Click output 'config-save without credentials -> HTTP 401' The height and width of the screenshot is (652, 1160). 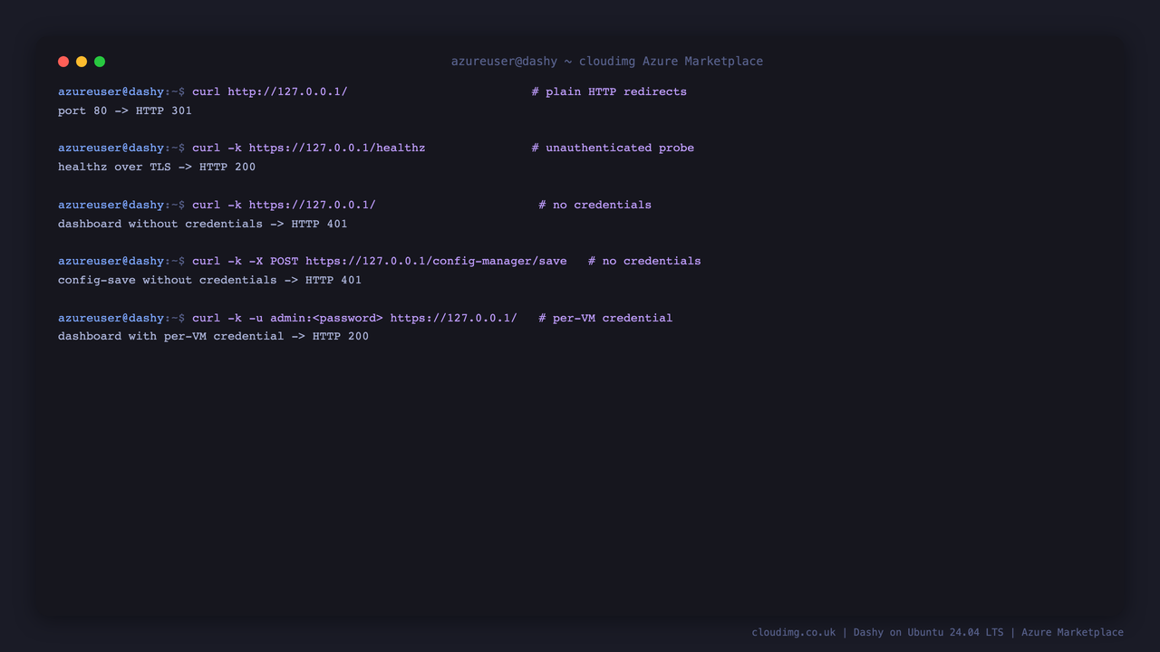[210, 280]
